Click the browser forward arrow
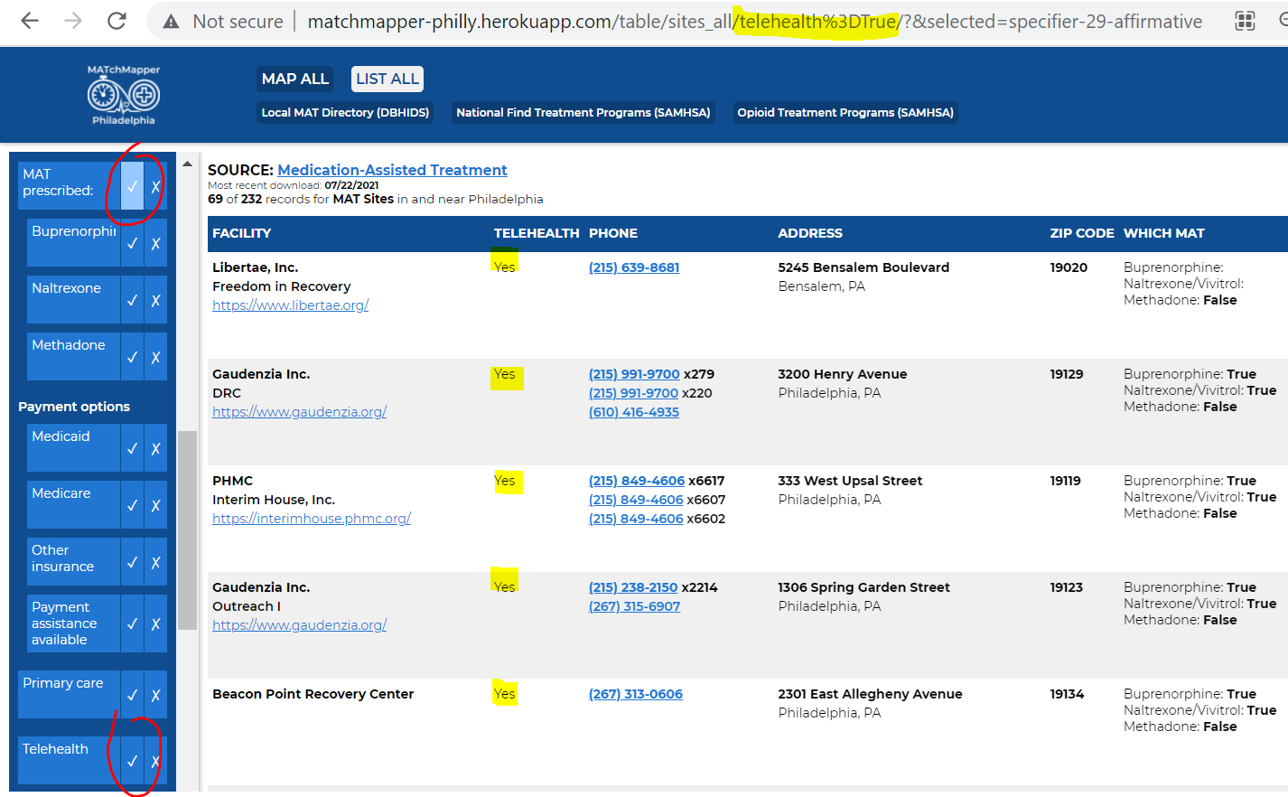 [73, 21]
